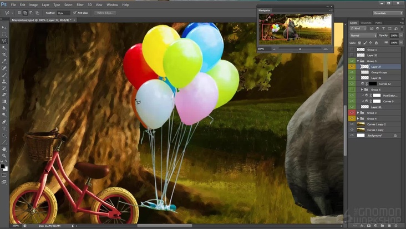This screenshot has width=406, height=229.
Task: Expand the Group 3 folder arrow
Action: coord(358,113)
